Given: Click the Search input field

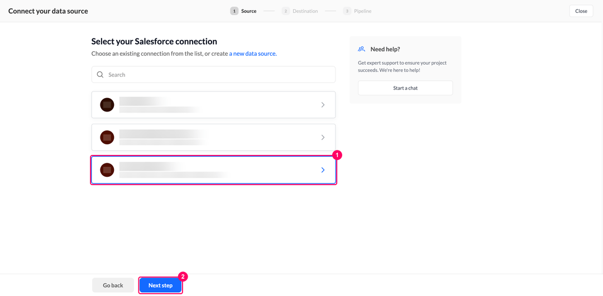Looking at the screenshot, I should (213, 75).
